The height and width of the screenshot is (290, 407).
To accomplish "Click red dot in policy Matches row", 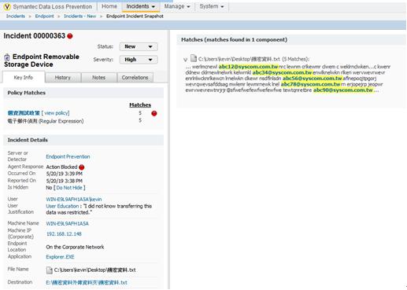I will pos(154,113).
